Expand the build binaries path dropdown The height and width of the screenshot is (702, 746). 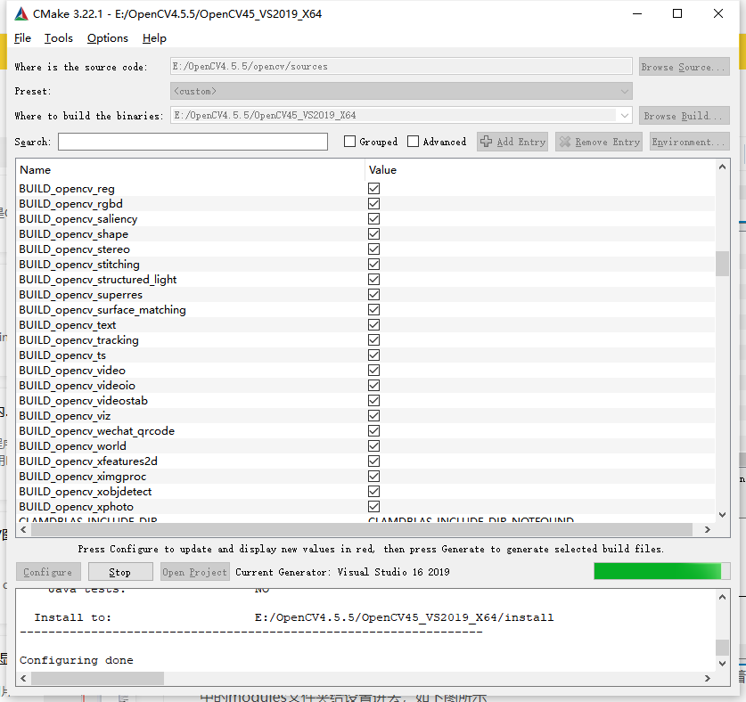pyautogui.click(x=624, y=115)
